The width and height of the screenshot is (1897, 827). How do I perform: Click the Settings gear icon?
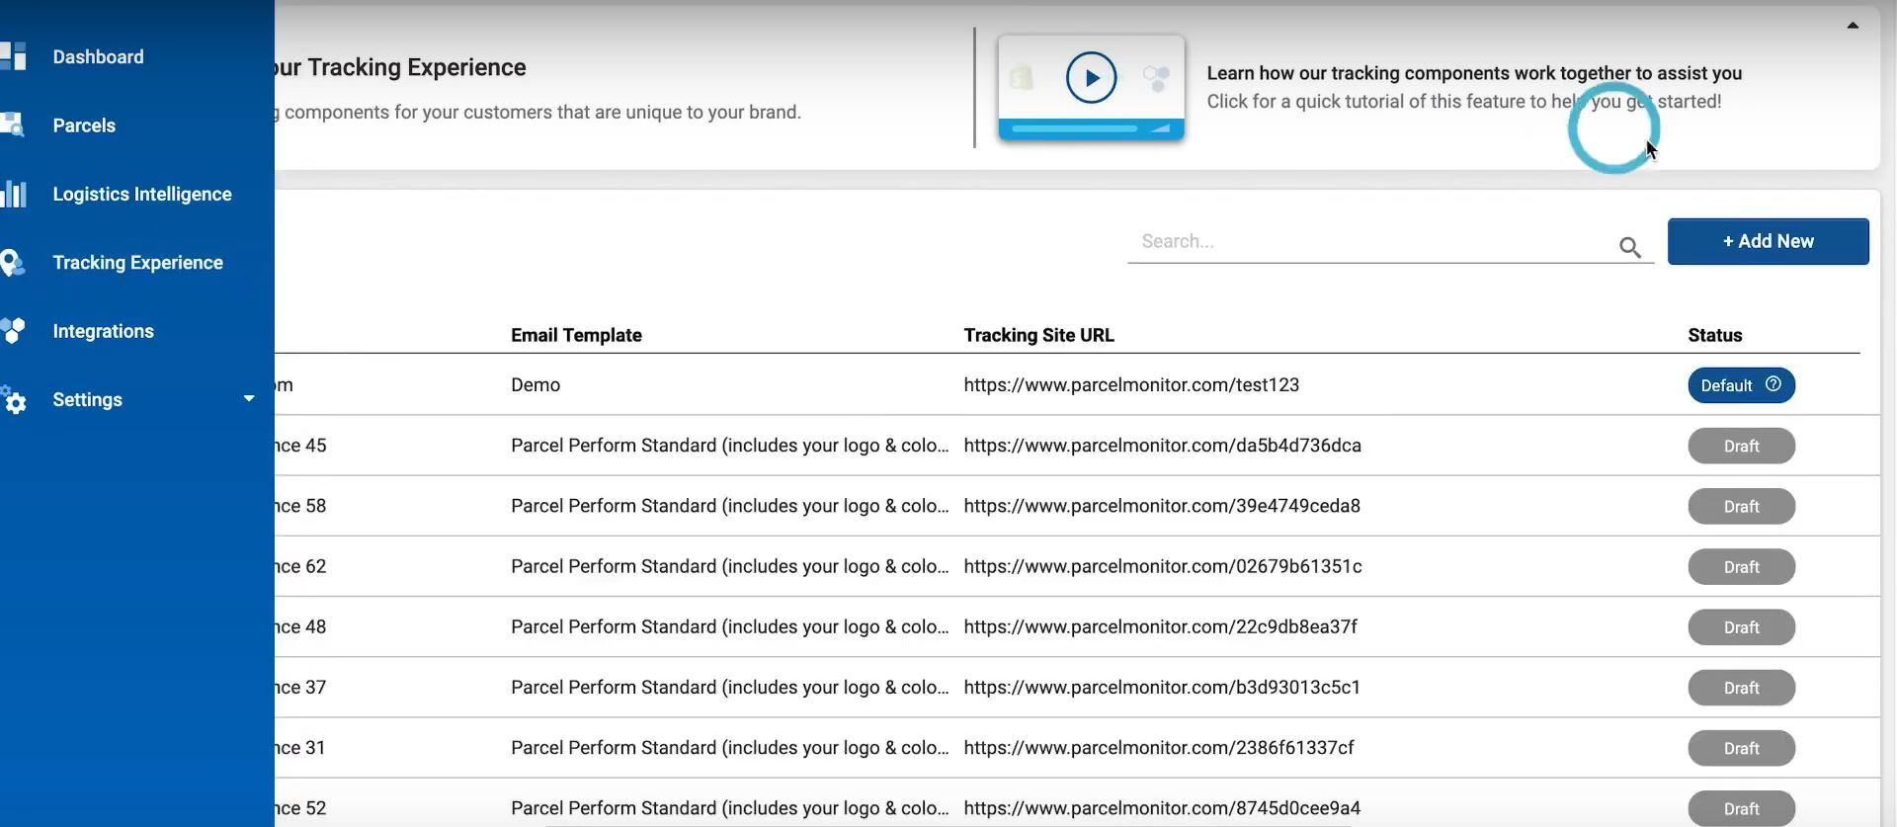tap(14, 400)
